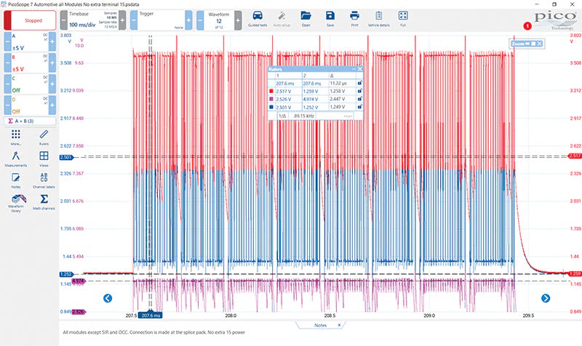Increase the Timebase value
Viewport: 582px width, 346px height.
pos(122,20)
